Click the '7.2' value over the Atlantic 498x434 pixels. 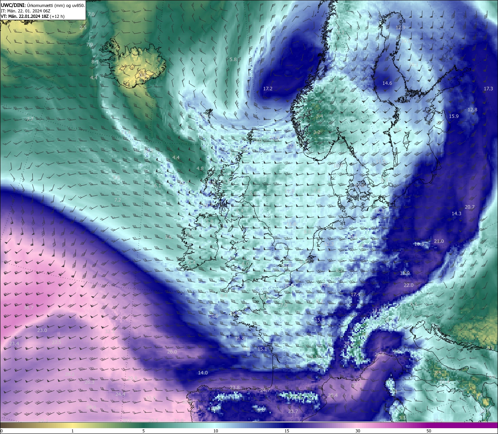[x=117, y=200]
